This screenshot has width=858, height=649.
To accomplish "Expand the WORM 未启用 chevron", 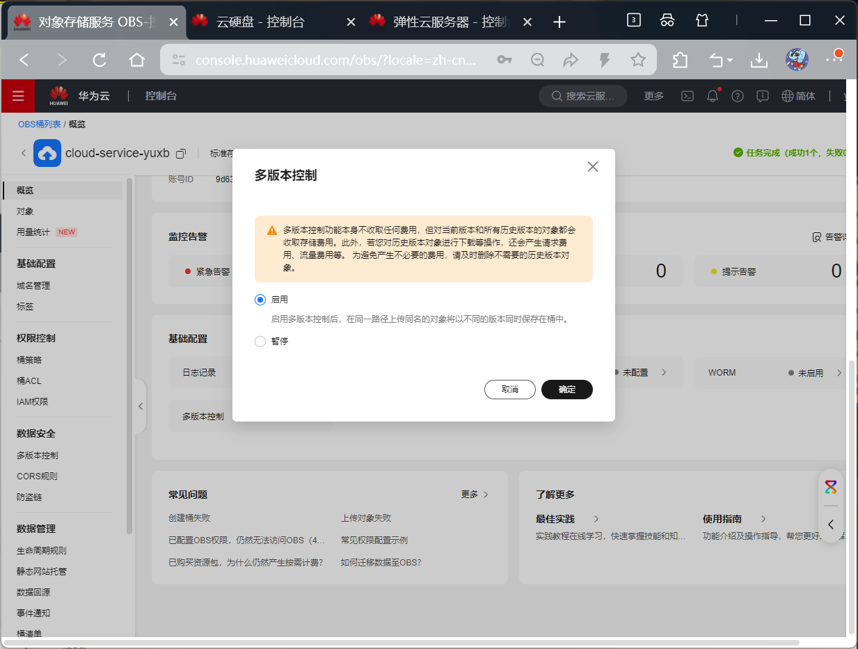I will tap(839, 373).
